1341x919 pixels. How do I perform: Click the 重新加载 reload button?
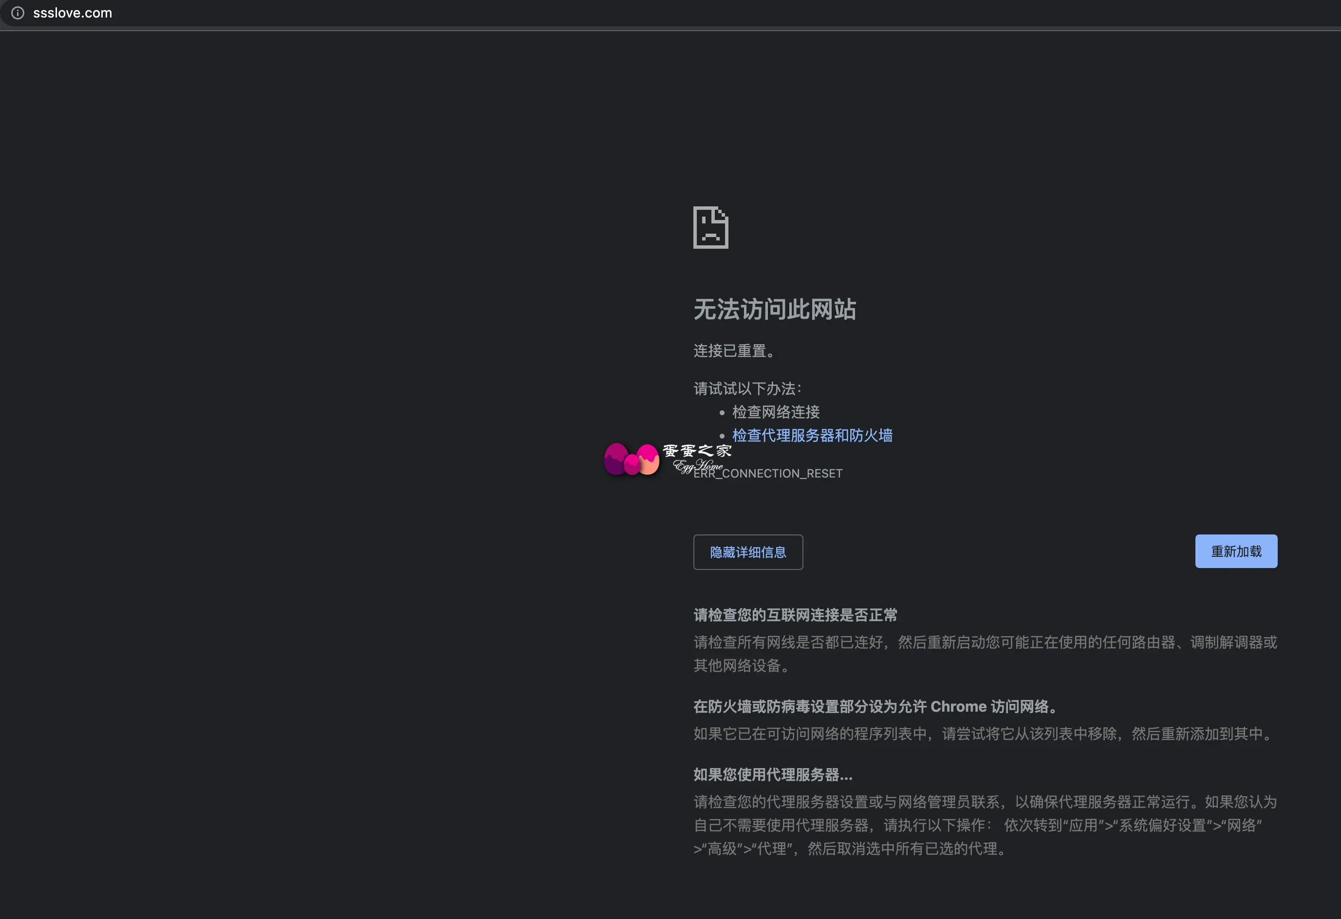[x=1236, y=551]
